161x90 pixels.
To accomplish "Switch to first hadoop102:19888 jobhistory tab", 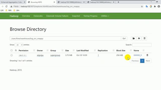I will [x=71, y=2].
